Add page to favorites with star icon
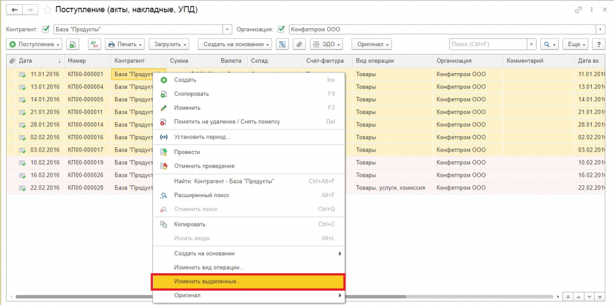 coord(47,10)
